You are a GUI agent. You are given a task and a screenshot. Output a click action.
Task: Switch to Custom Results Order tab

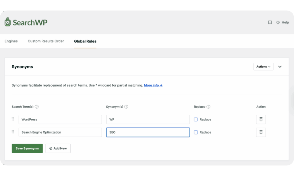[46, 41]
